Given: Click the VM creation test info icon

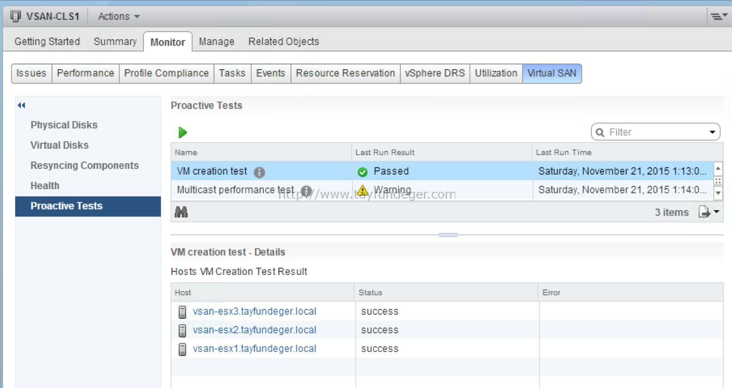Looking at the screenshot, I should click(259, 172).
